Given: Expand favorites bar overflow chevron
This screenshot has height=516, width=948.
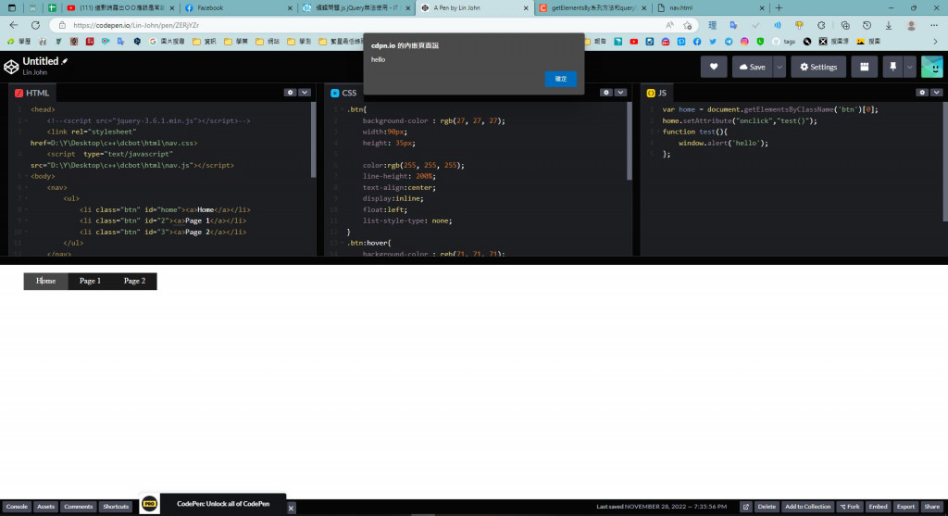Looking at the screenshot, I should coord(935,42).
